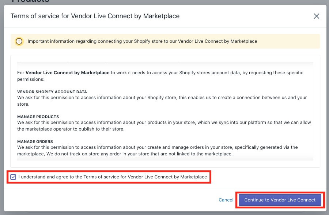Click bold 'Vendor Live Connect by Marketplace' in body text

pos(68,73)
